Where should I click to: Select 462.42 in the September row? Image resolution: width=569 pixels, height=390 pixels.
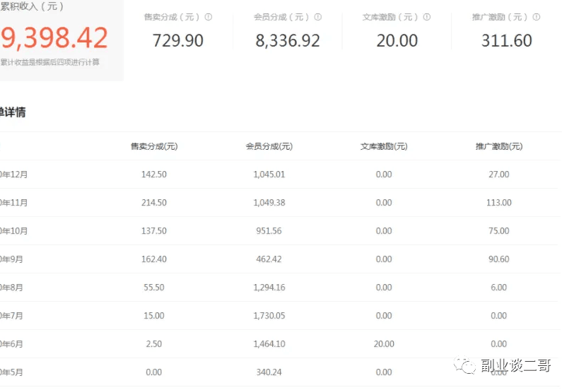click(x=269, y=259)
